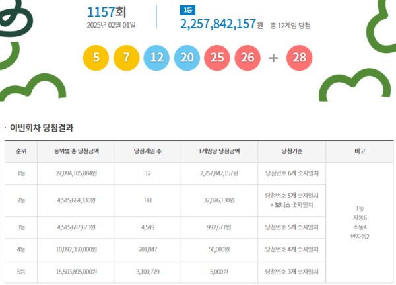Select the 자동6 note in 비고 column
The width and height of the screenshot is (396, 285).
click(x=360, y=218)
